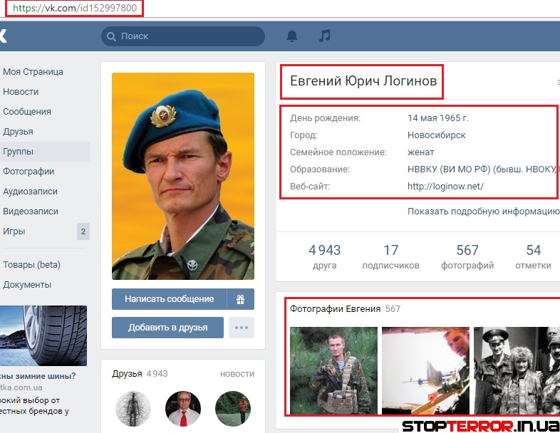The height and width of the screenshot is (433, 560).
Task: Click the Добавить в друзья button
Action: [x=167, y=328]
